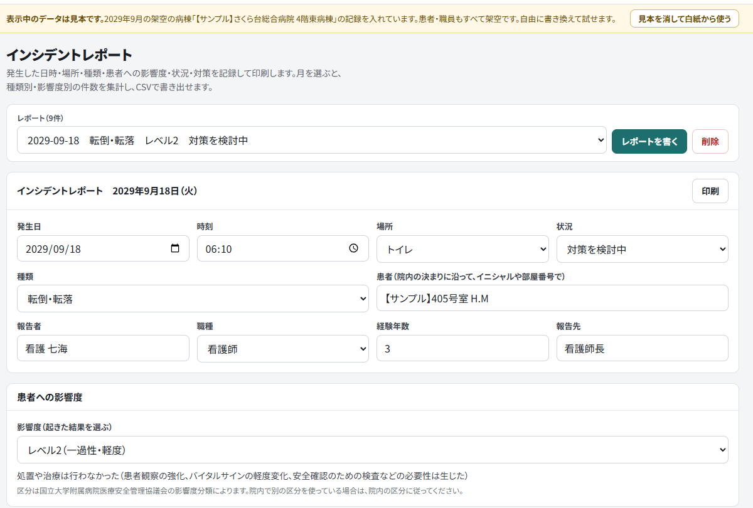Click the 場所 label

(385, 226)
